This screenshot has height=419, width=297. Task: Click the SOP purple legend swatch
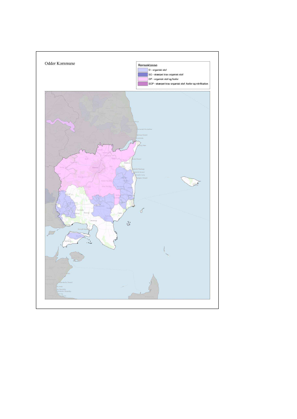point(143,84)
